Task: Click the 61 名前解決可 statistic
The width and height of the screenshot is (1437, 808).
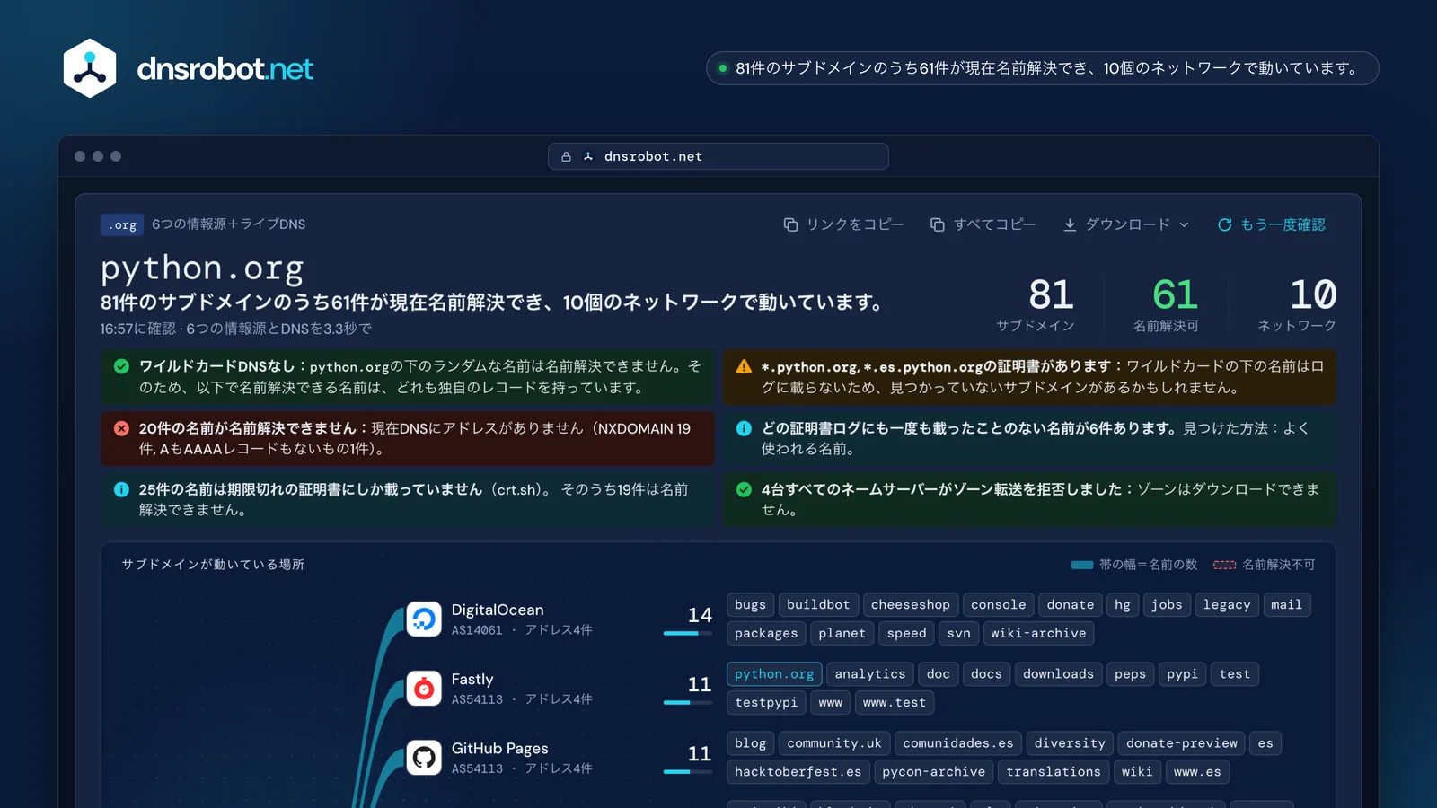Action: [1167, 305]
